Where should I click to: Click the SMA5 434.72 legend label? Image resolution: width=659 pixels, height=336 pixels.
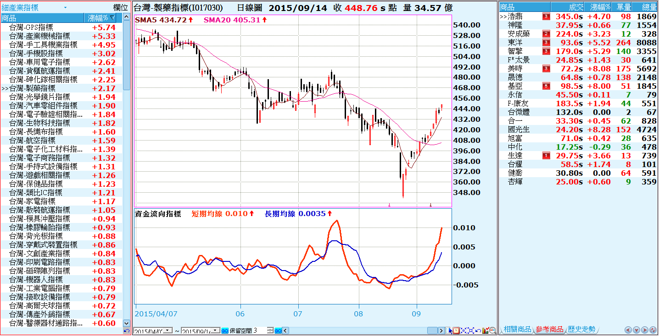tap(161, 20)
